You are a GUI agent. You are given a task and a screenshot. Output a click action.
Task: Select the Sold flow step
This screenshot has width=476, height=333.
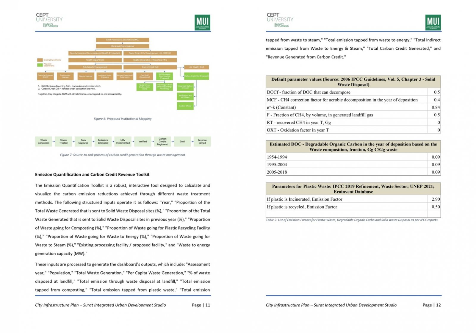point(182,142)
